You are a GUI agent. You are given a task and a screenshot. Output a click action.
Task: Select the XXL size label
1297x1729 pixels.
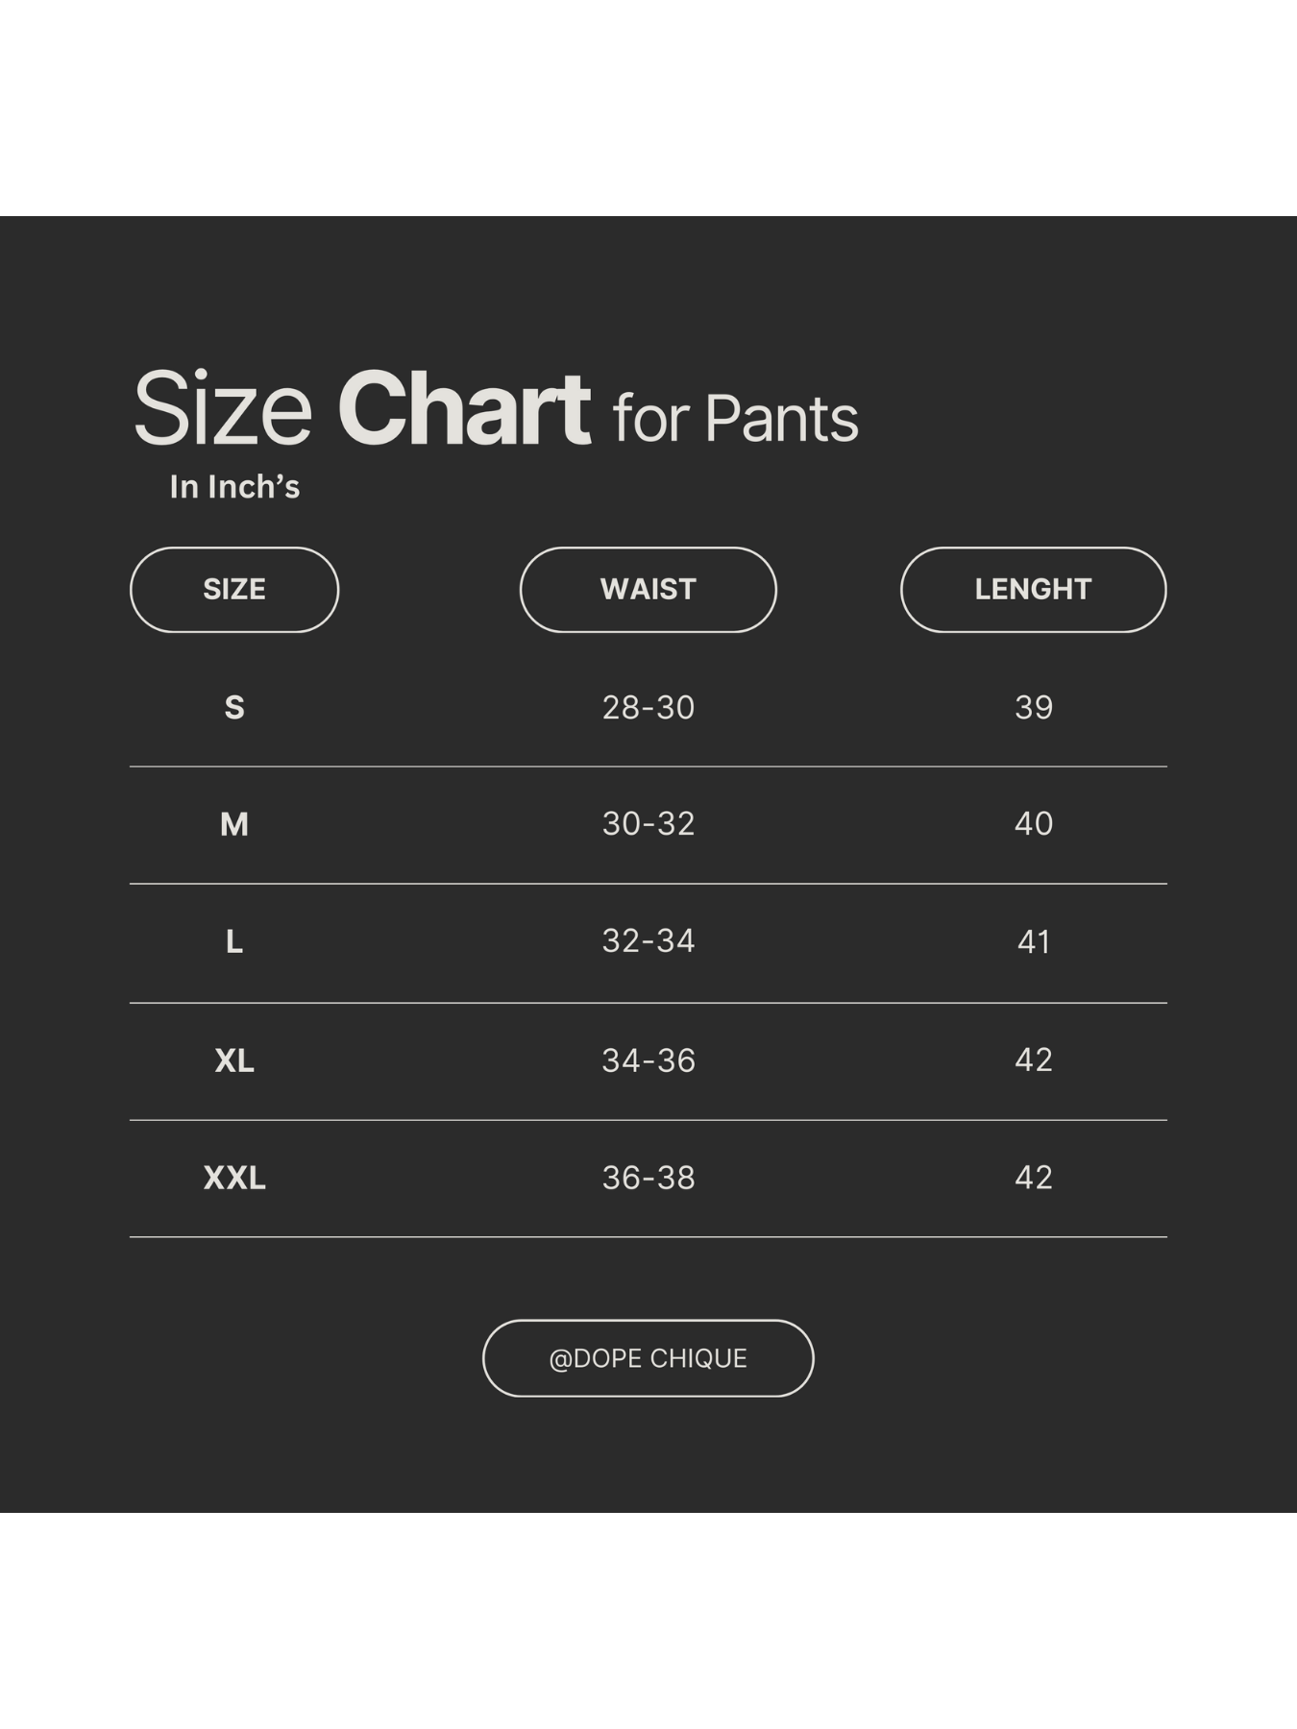(234, 1178)
